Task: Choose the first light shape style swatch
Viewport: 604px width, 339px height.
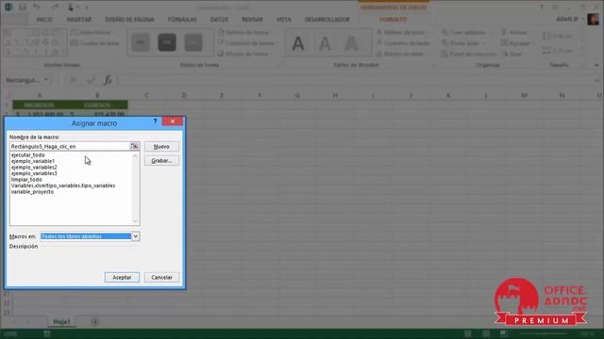Action: (141, 42)
